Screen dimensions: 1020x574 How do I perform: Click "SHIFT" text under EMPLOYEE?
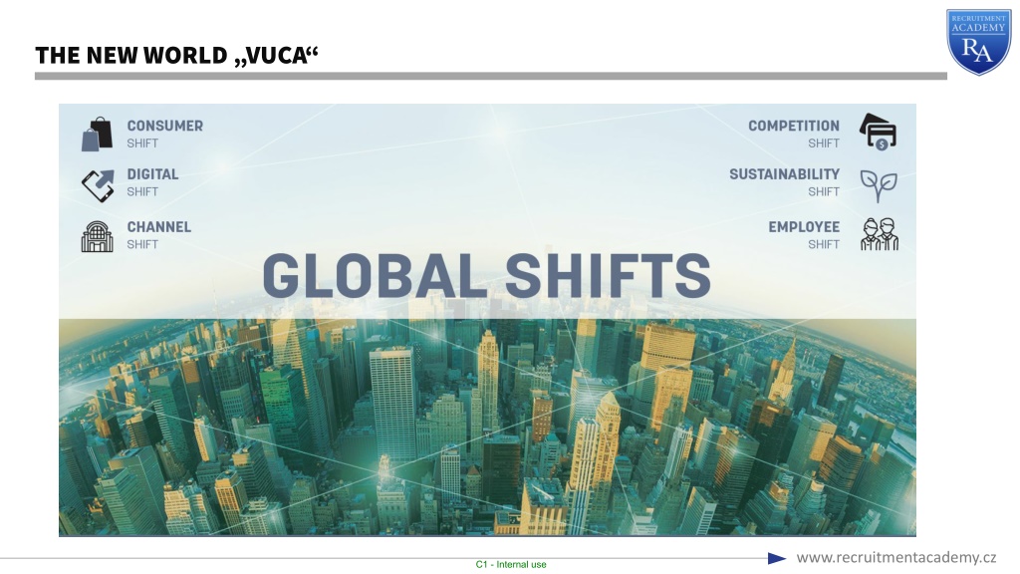(824, 245)
